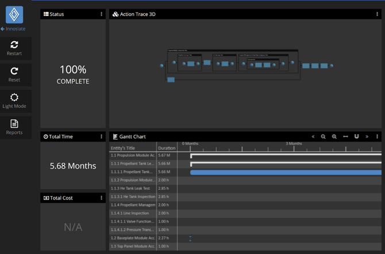Image resolution: width=385 pixels, height=254 pixels.
Task: Click the Duration column header
Action: point(167,148)
